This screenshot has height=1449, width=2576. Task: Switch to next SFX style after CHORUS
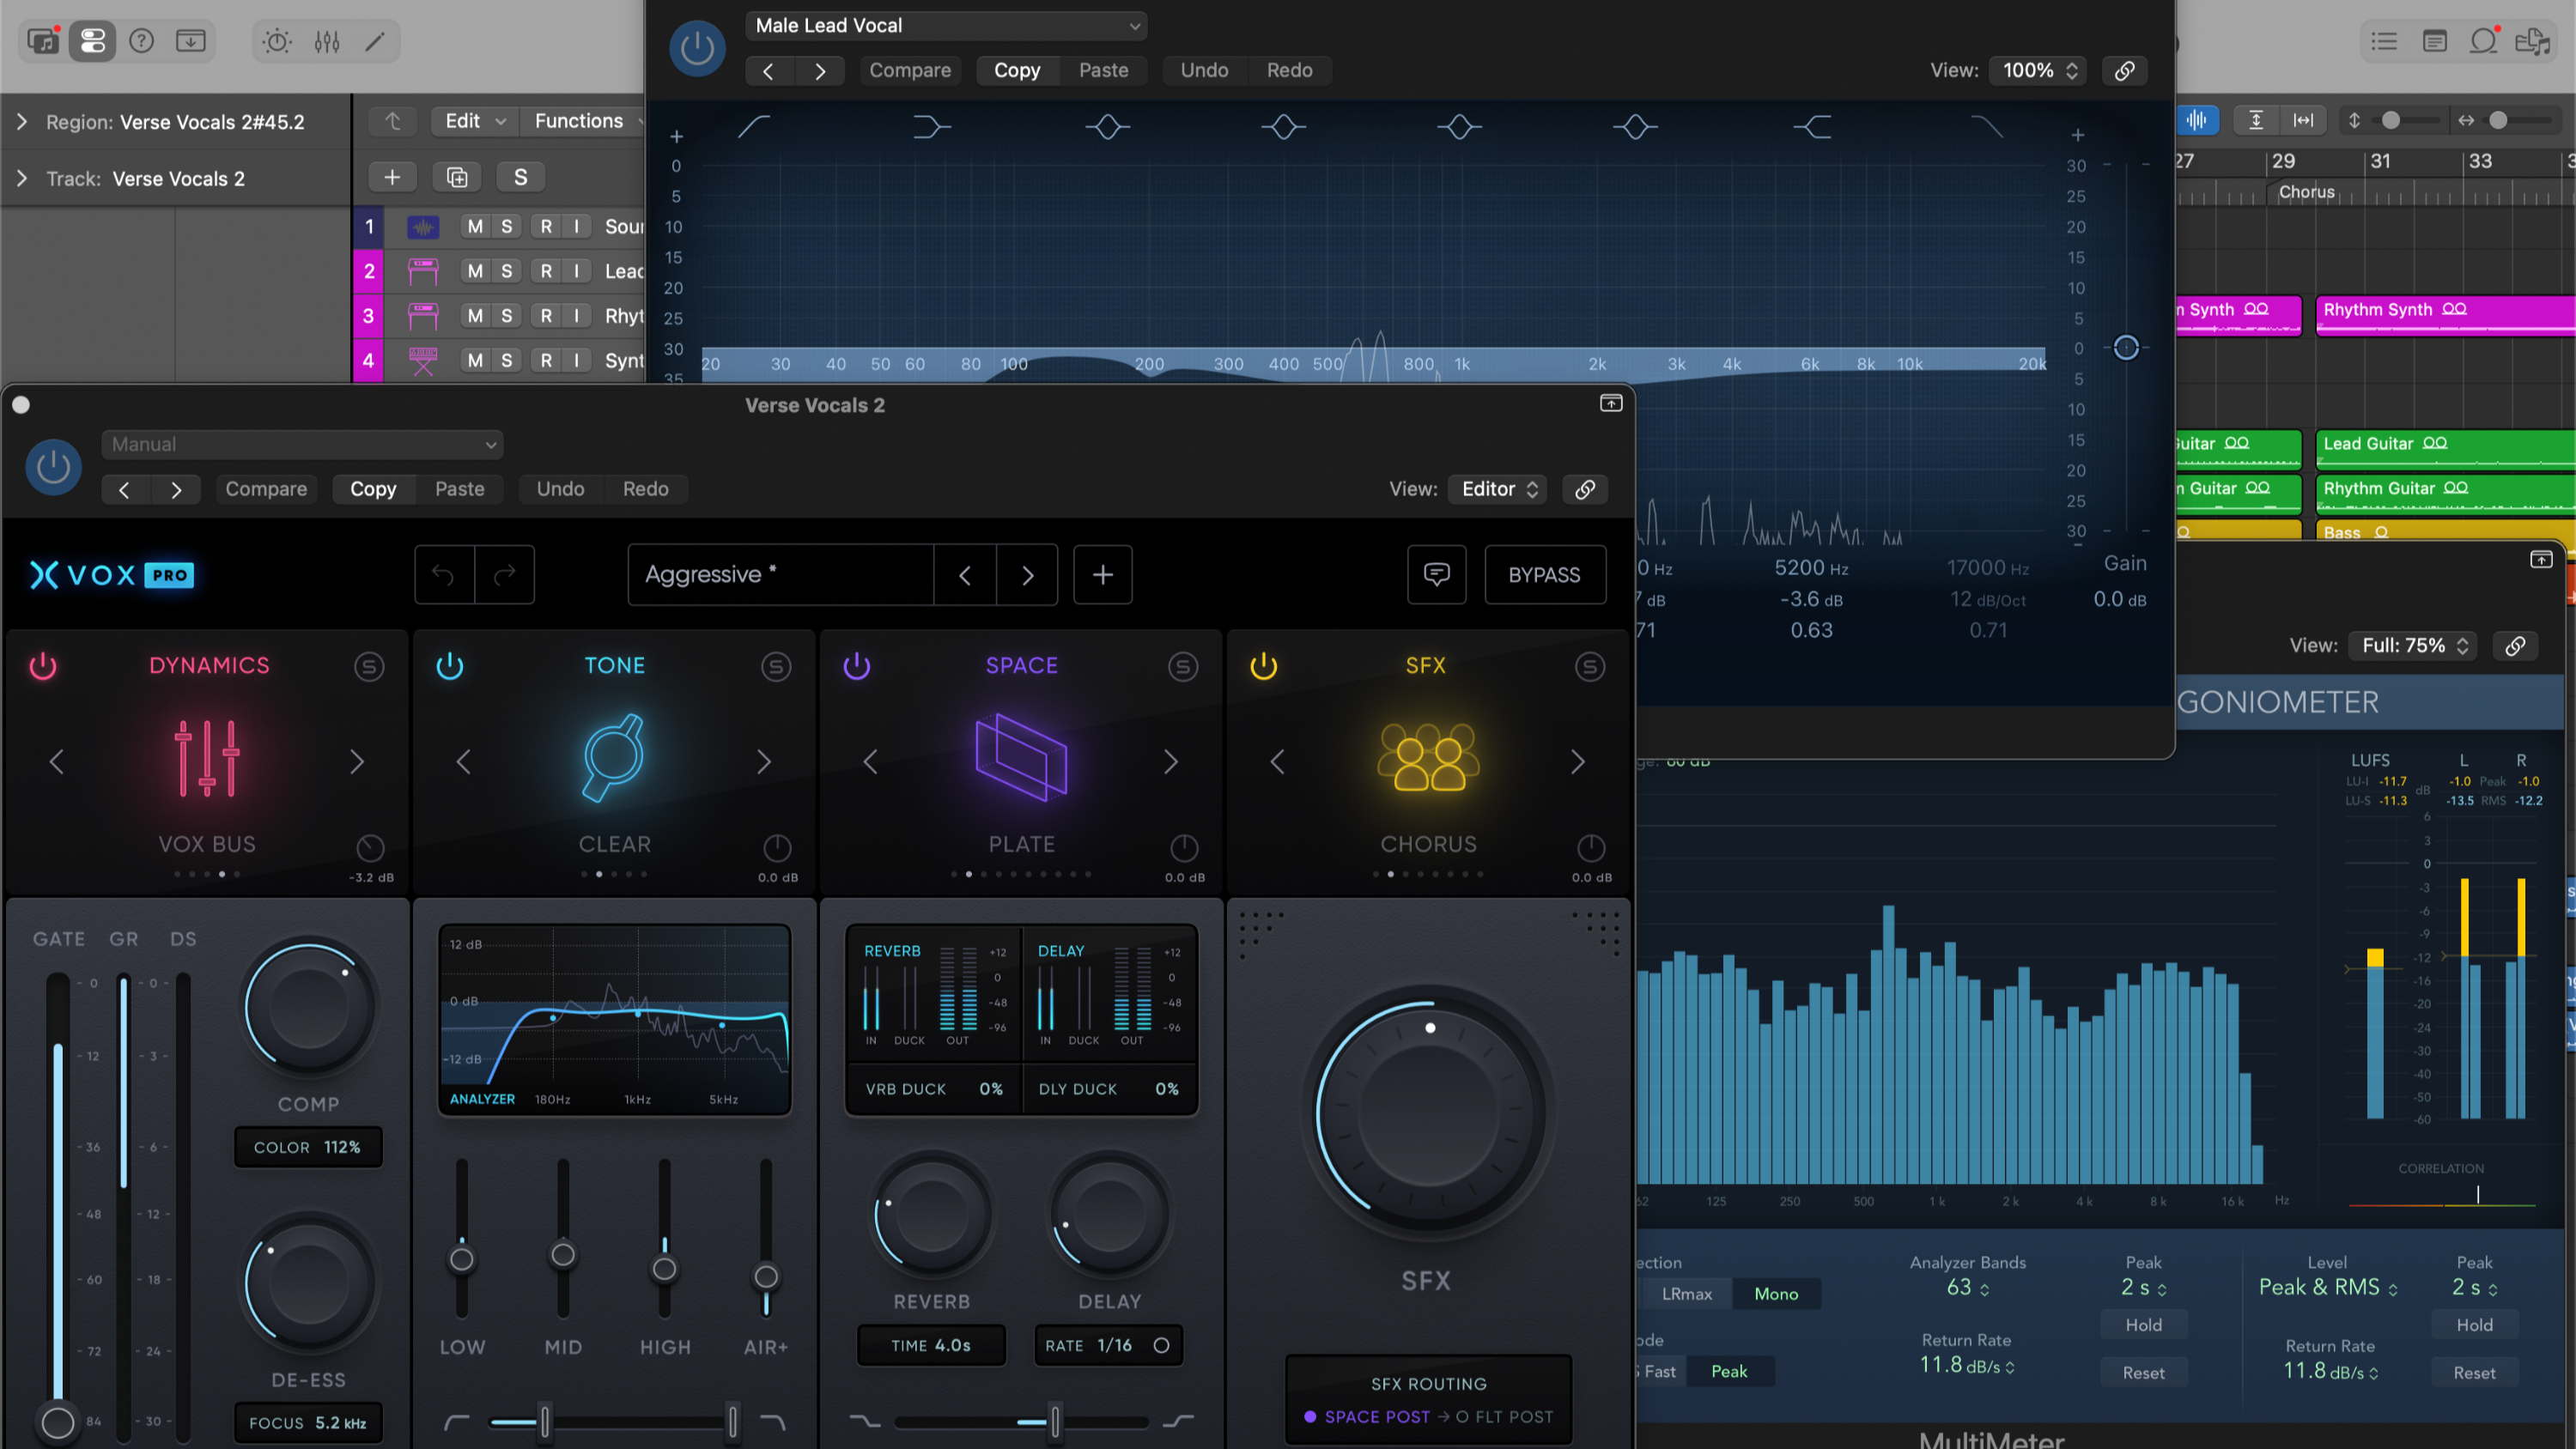[1578, 762]
